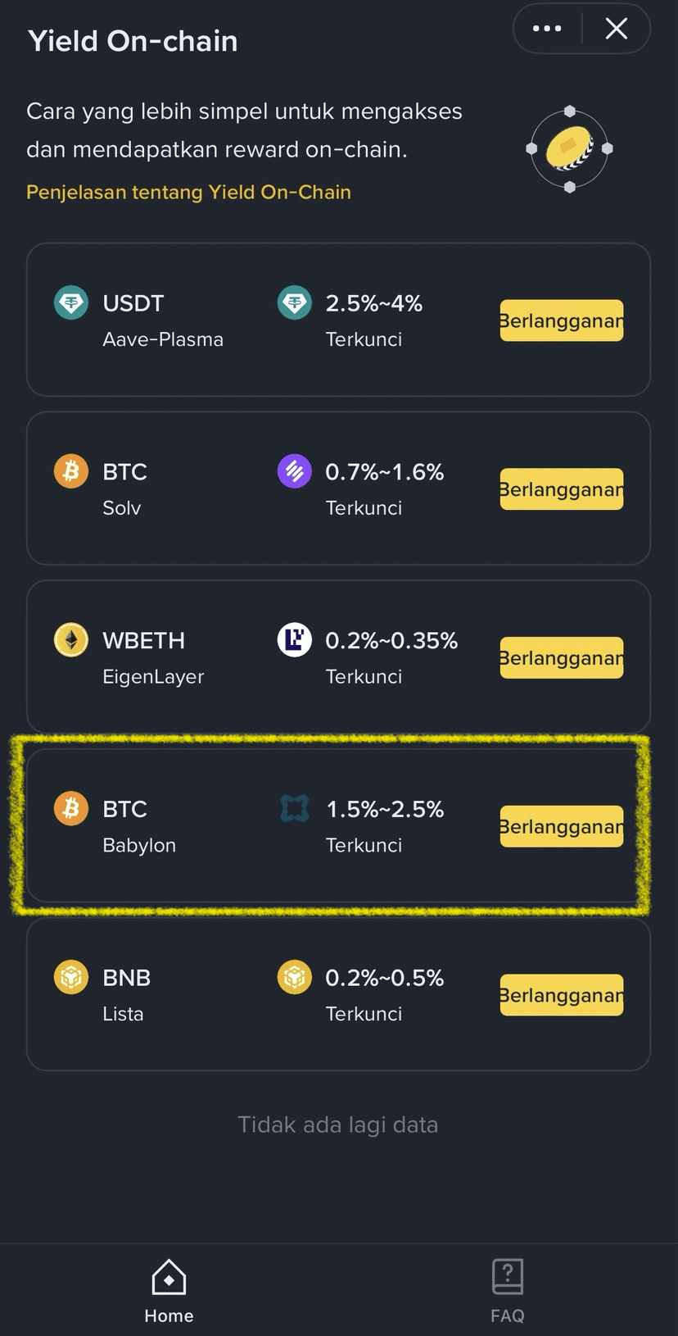
Task: Tap the BNB coin icon for Lista
Action: coord(71,977)
